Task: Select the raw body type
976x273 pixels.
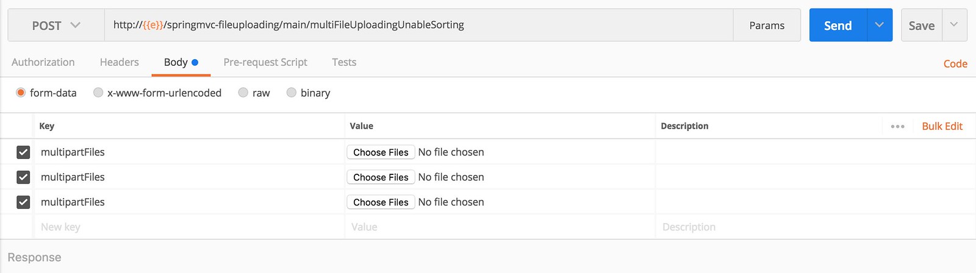Action: click(x=243, y=93)
